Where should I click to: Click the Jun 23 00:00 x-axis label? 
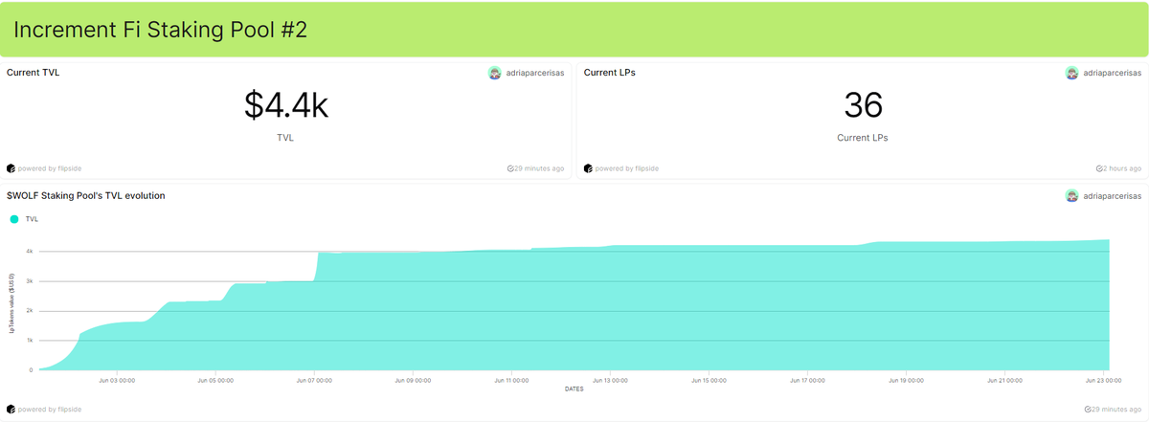click(x=1103, y=380)
